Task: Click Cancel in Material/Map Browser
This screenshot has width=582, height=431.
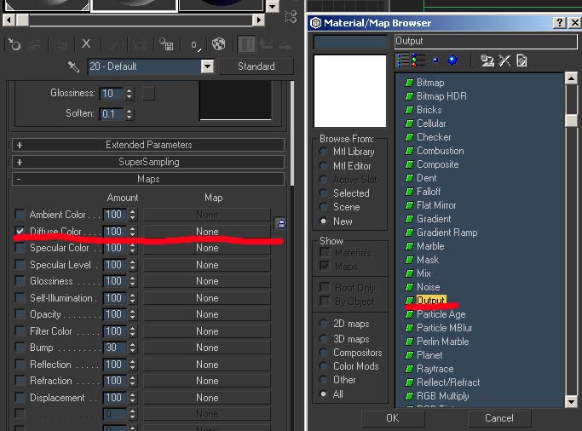Action: coord(499,418)
